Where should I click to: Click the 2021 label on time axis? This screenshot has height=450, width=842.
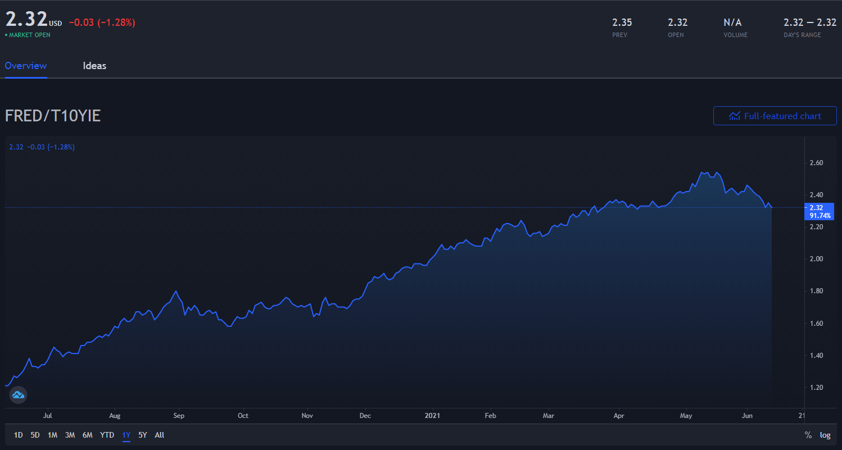pos(432,416)
